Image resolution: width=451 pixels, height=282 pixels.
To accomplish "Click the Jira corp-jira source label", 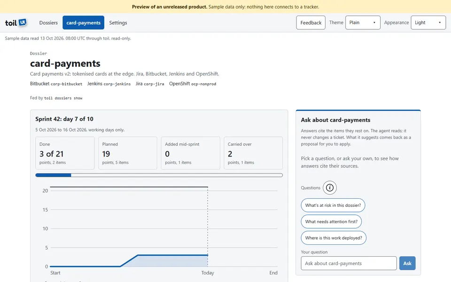I will coord(150,84).
